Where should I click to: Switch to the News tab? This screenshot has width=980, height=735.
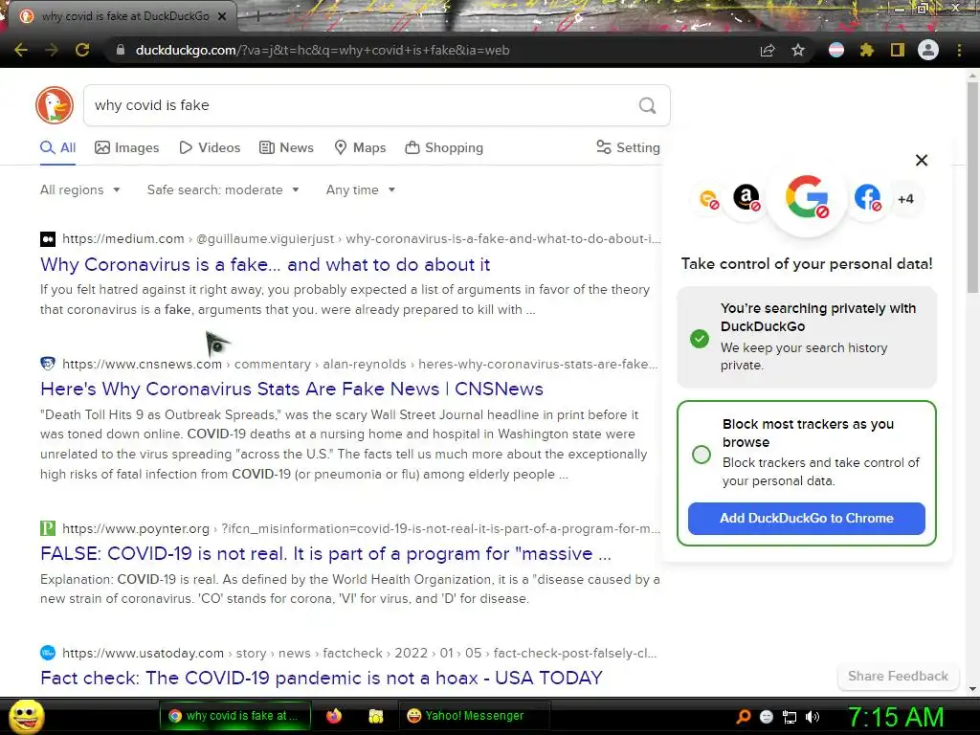(x=287, y=147)
